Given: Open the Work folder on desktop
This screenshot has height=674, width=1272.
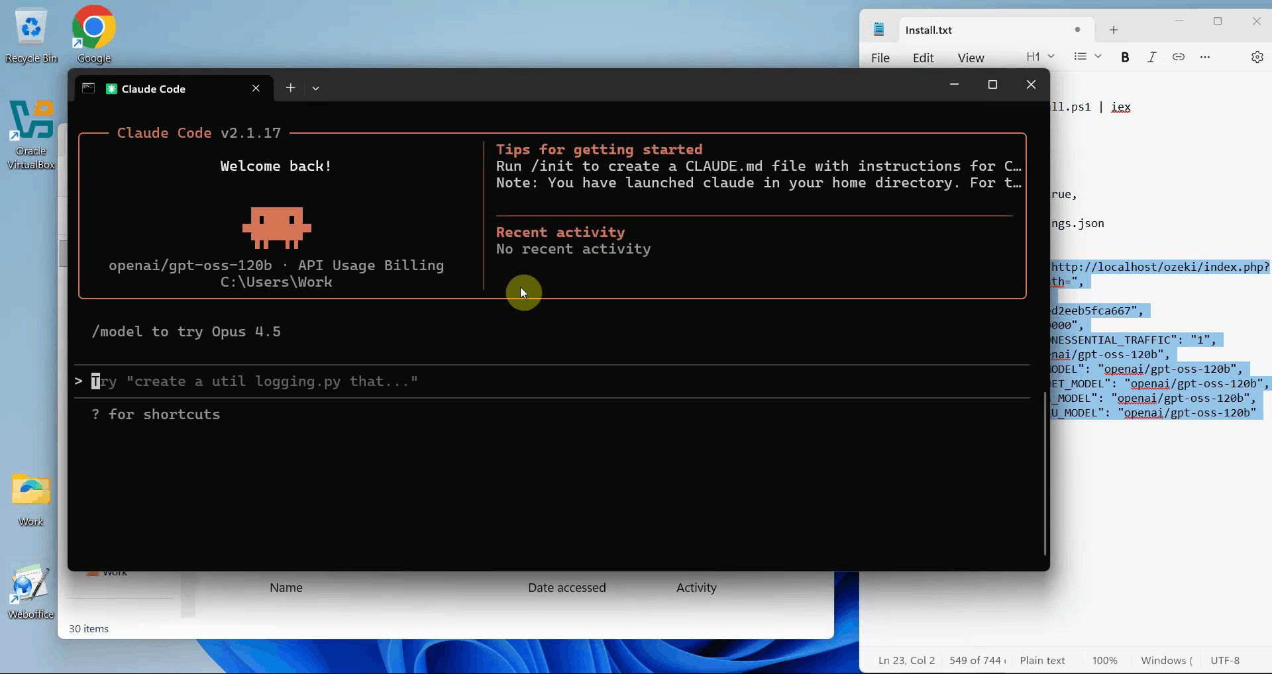Looking at the screenshot, I should [x=31, y=498].
